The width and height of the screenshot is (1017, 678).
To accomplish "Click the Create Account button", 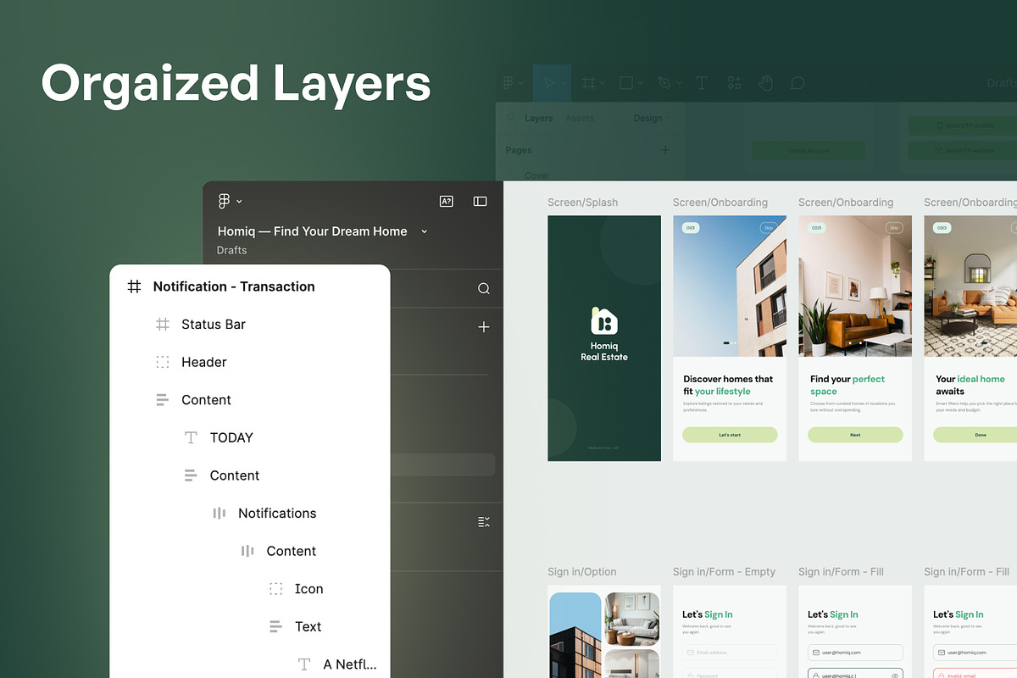I will (x=809, y=151).
